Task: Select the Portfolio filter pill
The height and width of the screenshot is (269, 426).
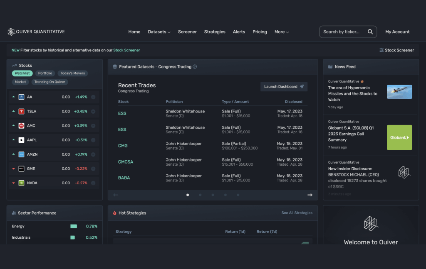Action: pyautogui.click(x=45, y=73)
